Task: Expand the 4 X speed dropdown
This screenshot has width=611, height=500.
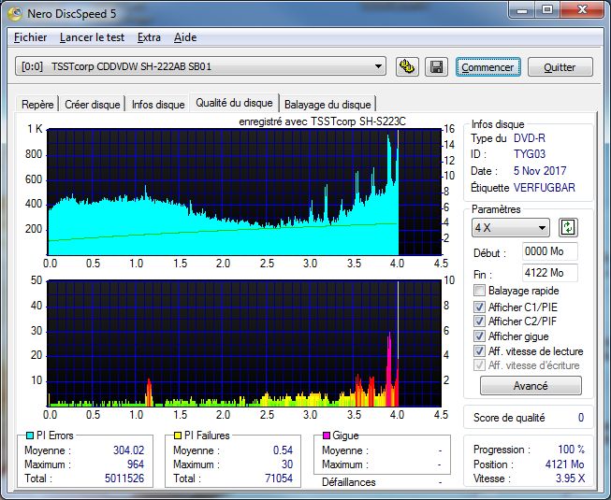Action: point(511,228)
